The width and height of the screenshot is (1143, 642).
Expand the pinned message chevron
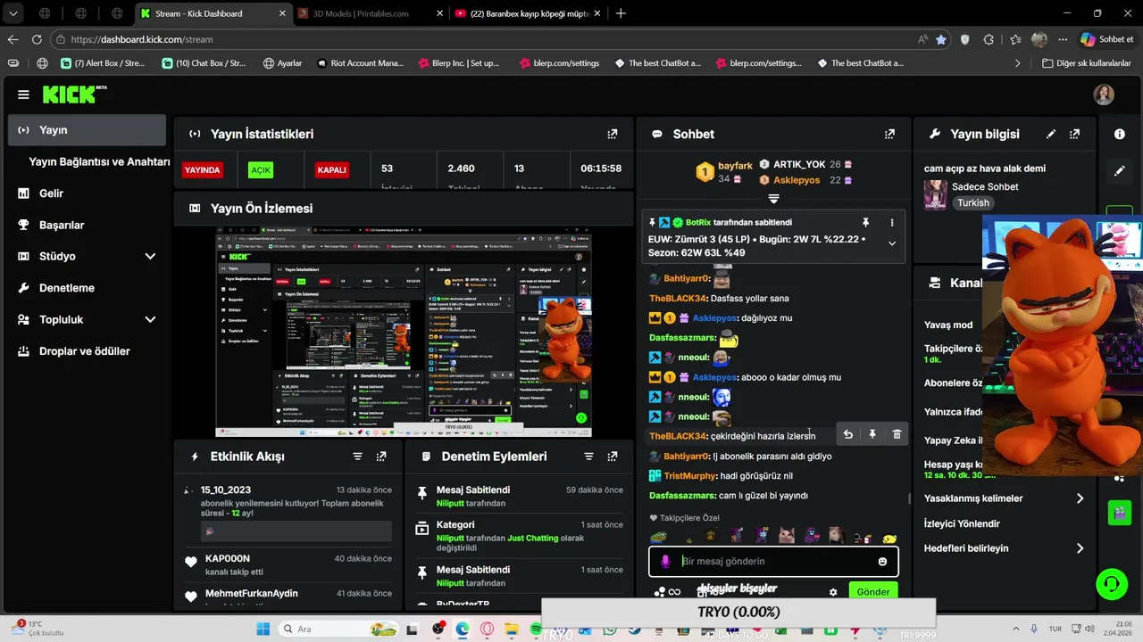pyautogui.click(x=891, y=243)
